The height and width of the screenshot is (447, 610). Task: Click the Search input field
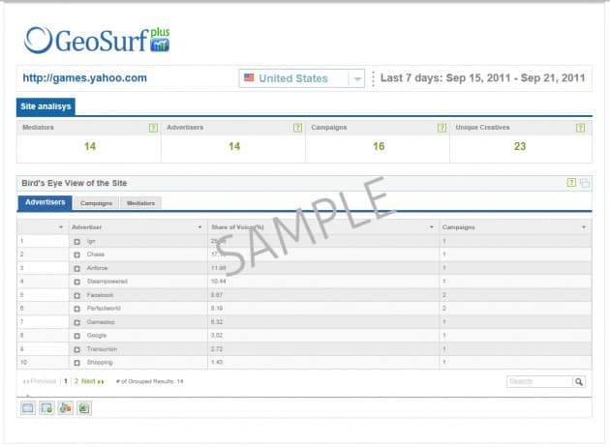click(x=540, y=382)
